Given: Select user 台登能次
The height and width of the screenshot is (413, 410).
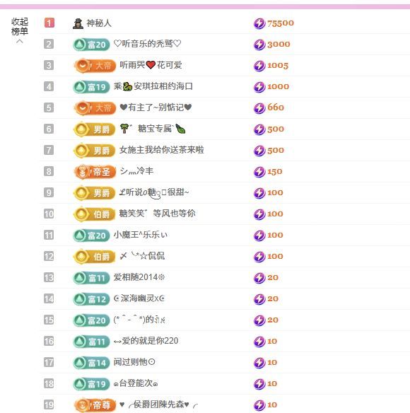Looking at the screenshot, I should pos(136,383).
